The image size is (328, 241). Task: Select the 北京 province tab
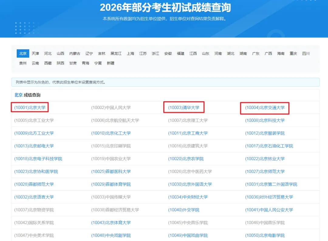click(x=23, y=53)
